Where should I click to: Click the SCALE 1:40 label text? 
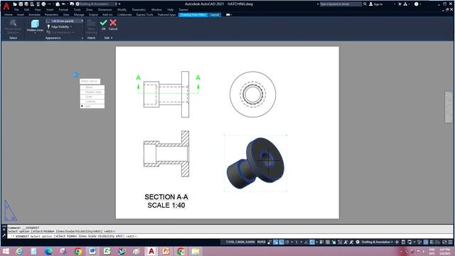point(166,206)
